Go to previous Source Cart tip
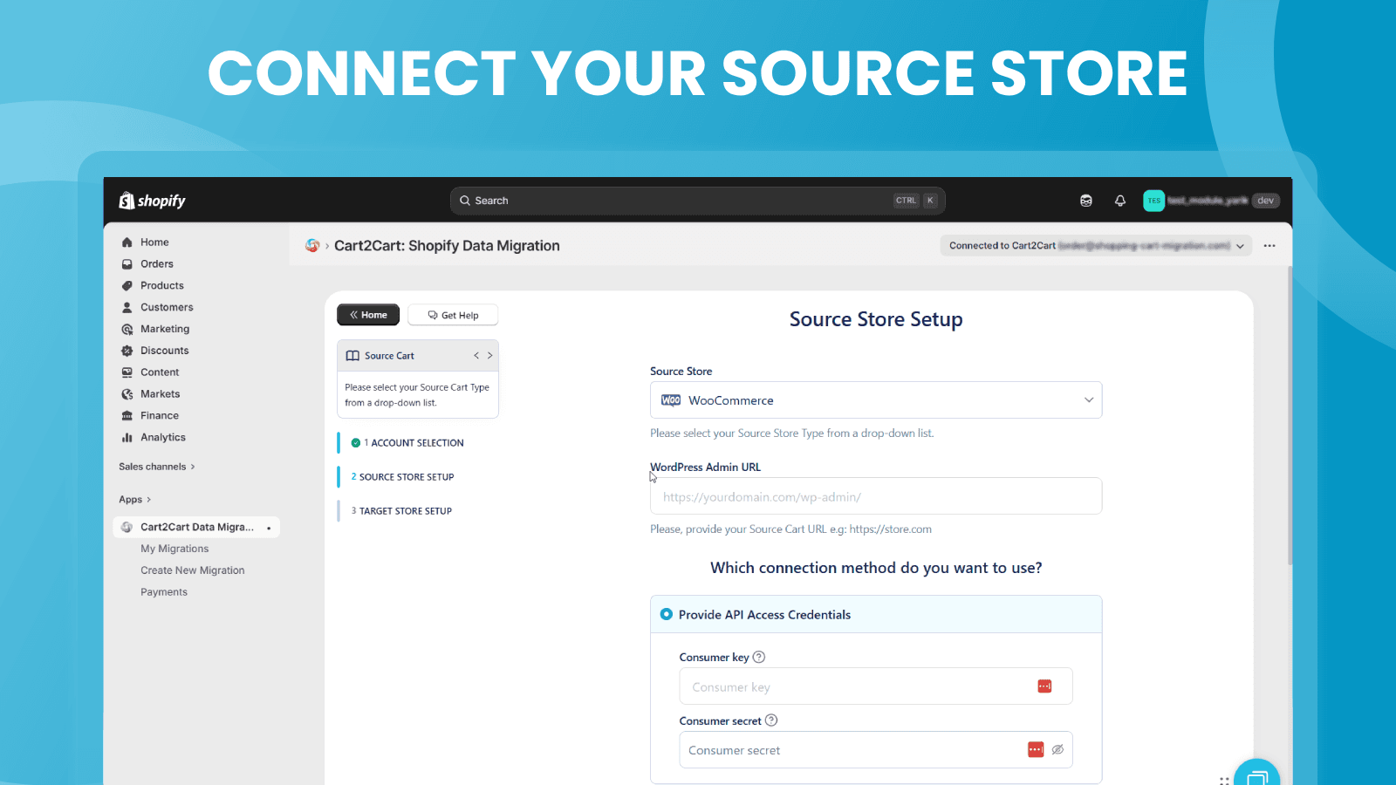The width and height of the screenshot is (1396, 785). [x=476, y=356]
